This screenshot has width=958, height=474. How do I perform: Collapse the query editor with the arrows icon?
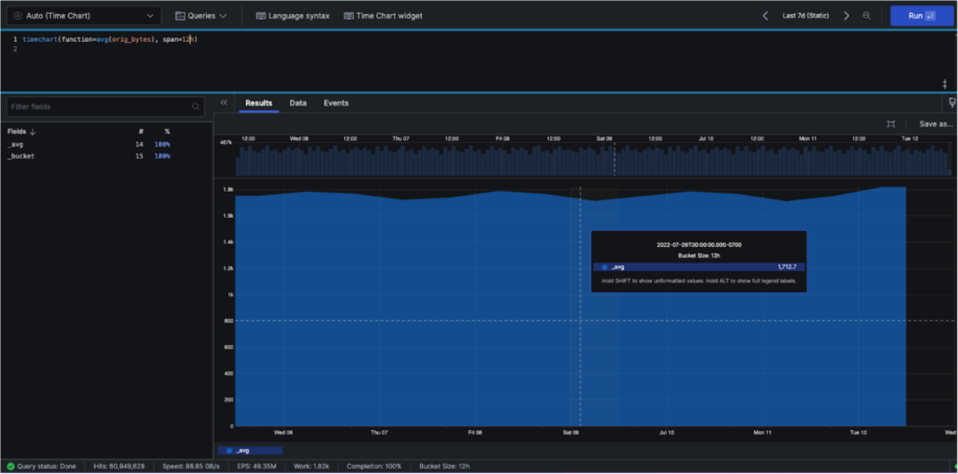coord(945,84)
